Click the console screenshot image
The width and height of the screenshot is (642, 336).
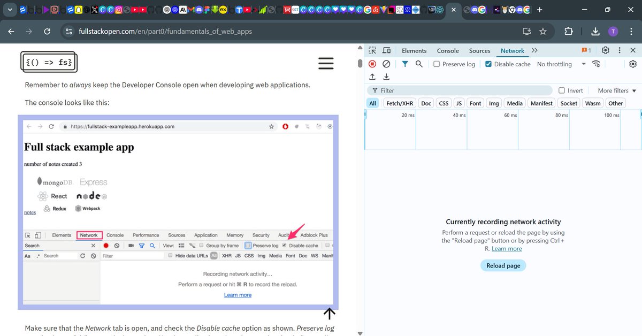178,212
